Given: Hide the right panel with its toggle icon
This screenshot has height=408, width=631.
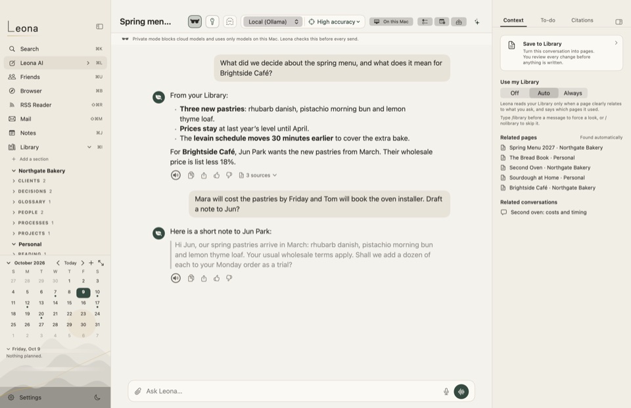Looking at the screenshot, I should 619,22.
